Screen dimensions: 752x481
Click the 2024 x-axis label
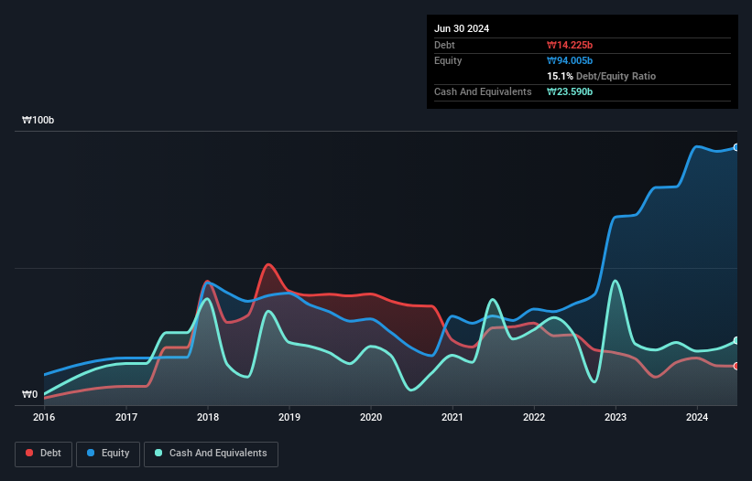[697, 417]
